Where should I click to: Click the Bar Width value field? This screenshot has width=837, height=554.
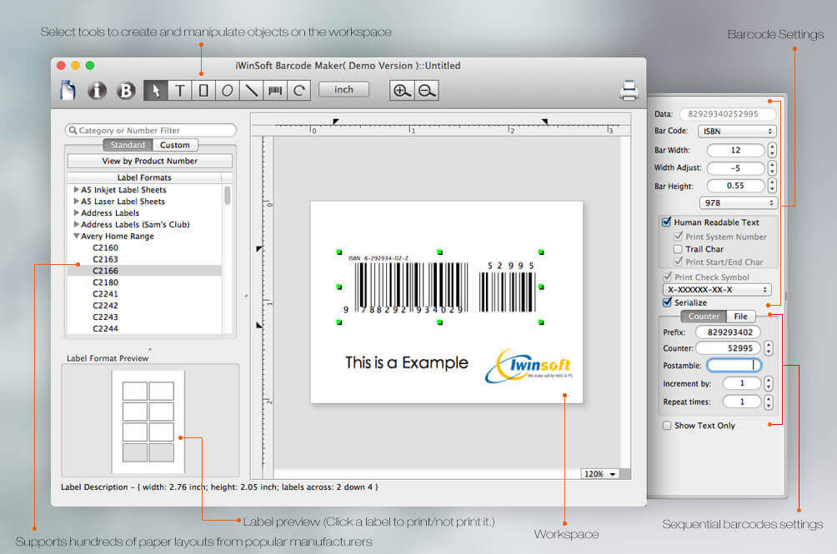tap(735, 150)
